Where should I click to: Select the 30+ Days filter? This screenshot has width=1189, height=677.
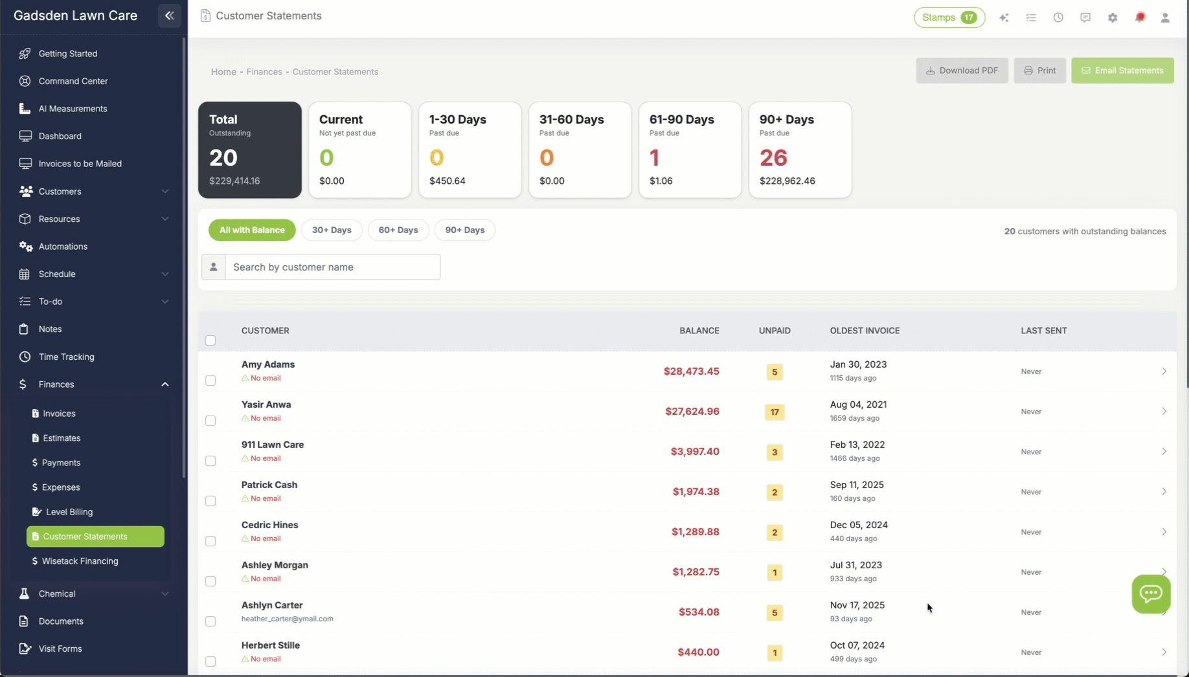click(331, 230)
